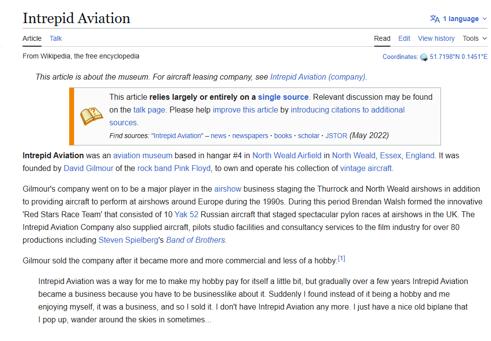491x341 pixels.
Task: Open the Intrepid Aviation (company) link
Action: [318, 77]
